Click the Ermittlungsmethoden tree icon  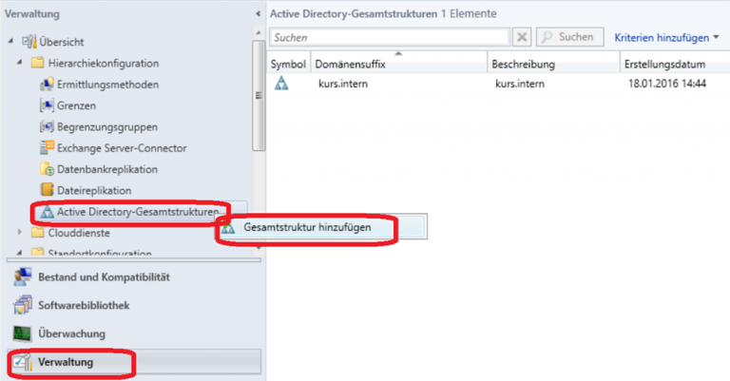[48, 85]
